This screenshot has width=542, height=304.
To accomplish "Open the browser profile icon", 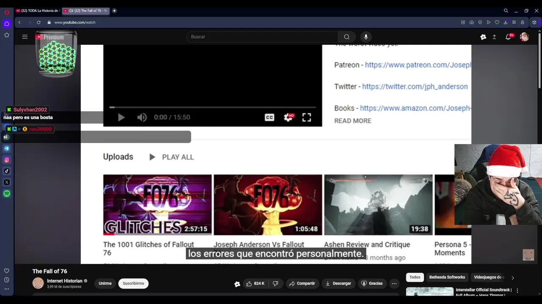I will tap(523, 22).
